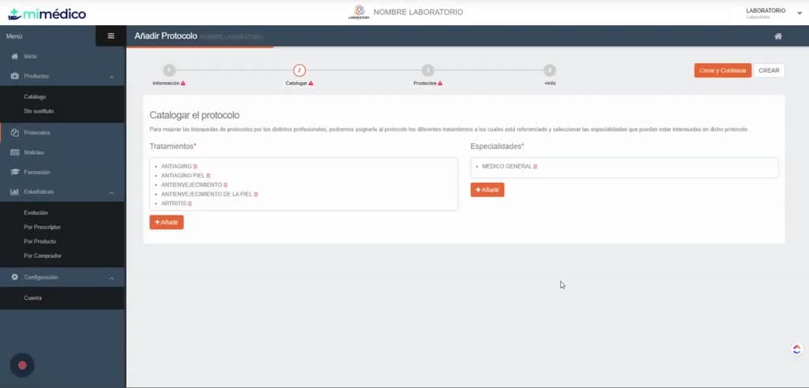This screenshot has width=809, height=388.
Task: Click the Especialidades list box
Action: 624,168
